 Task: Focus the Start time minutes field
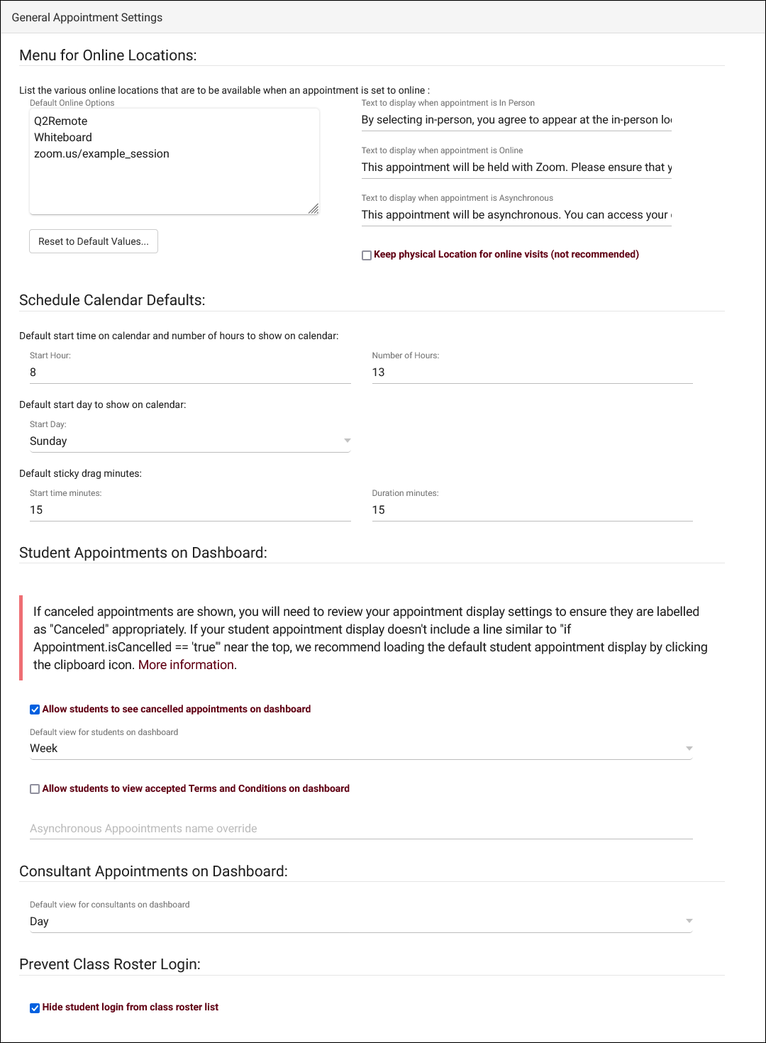click(x=190, y=510)
